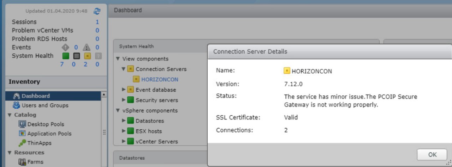The width and height of the screenshot is (452, 167).
Task: Click the green vCenter Servers status icon
Action: tap(130, 141)
